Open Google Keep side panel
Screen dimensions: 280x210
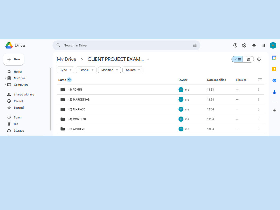point(274,69)
